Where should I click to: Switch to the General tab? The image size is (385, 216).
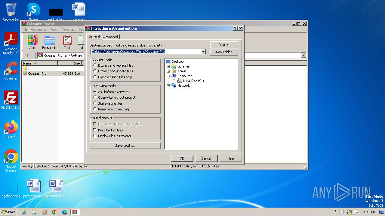(x=94, y=36)
